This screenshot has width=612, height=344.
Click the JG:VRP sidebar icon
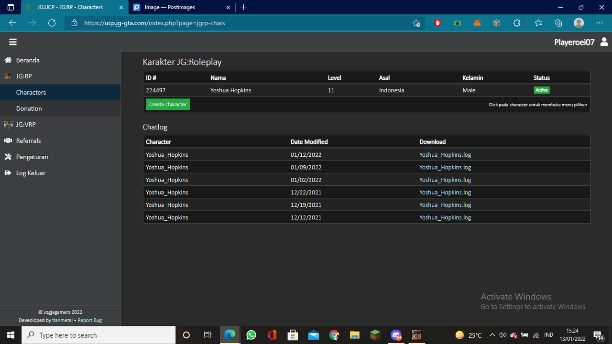8,125
